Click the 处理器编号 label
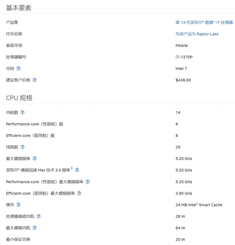 coord(16,57)
